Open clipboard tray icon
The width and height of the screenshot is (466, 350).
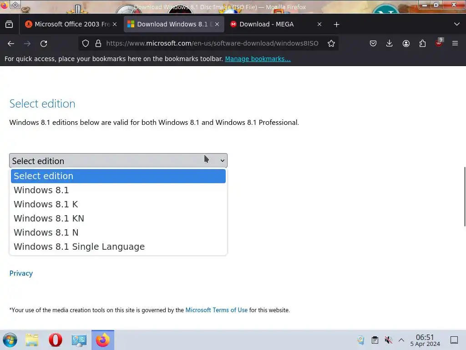375,340
